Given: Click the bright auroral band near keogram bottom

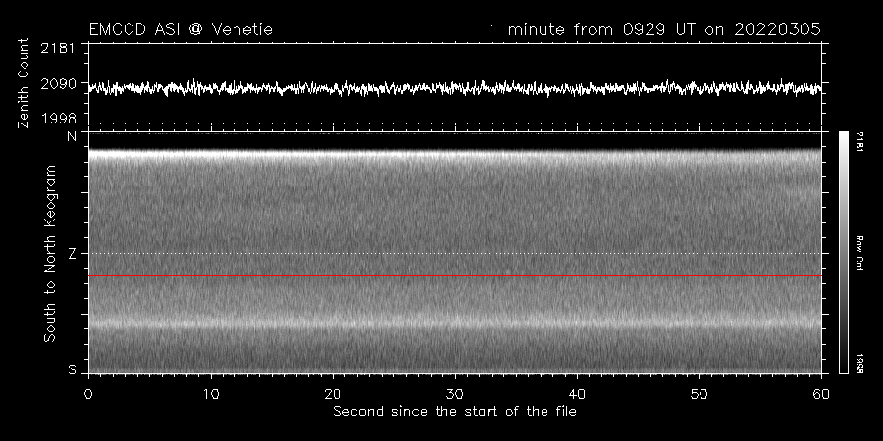Looking at the screenshot, I should click(455, 323).
